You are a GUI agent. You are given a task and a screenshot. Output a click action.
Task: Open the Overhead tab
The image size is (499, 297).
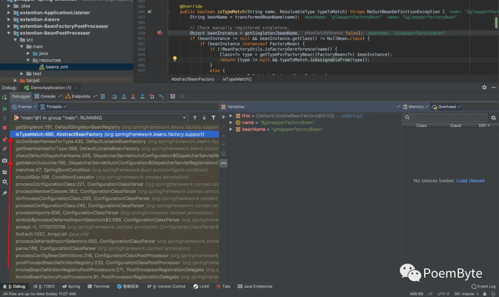pos(446,107)
